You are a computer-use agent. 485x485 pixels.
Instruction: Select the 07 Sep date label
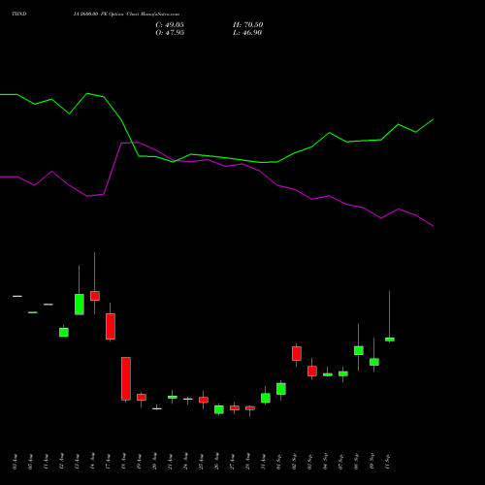[340, 462]
